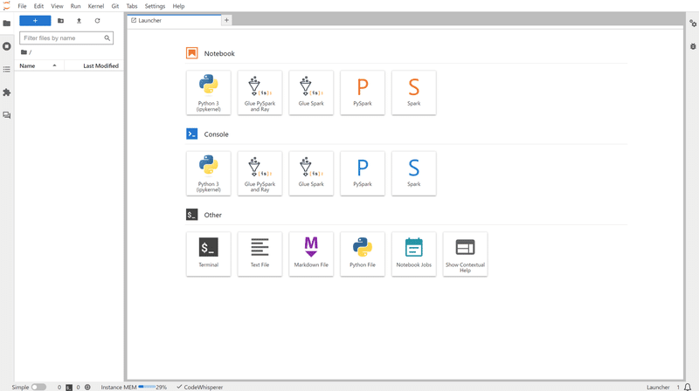Launch a Spark console
Viewport: 699px width, 391px height.
[413, 173]
